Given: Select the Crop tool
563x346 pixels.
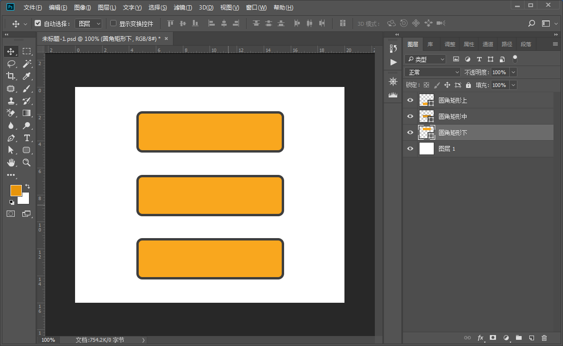Looking at the screenshot, I should [11, 76].
